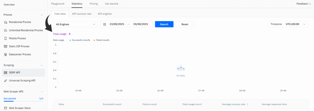Click the Residential Proxies house icon

[6, 22]
